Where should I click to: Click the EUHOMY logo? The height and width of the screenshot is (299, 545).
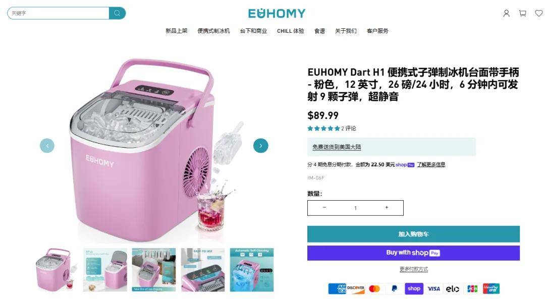click(277, 13)
